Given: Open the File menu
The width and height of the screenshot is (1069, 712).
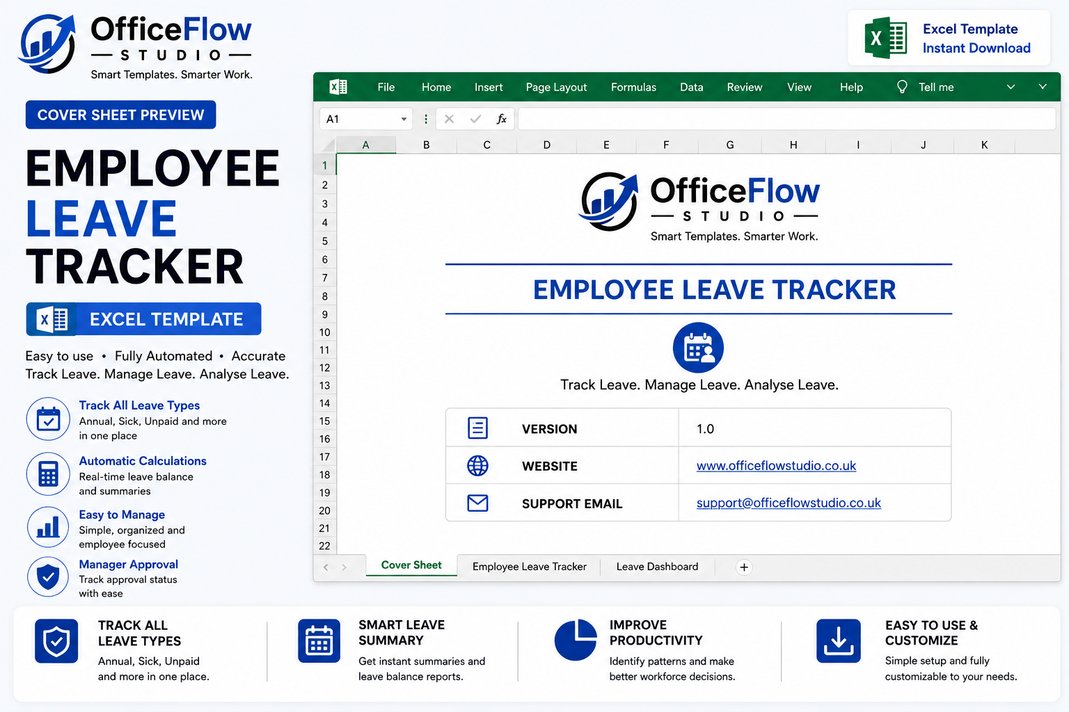Looking at the screenshot, I should point(386,87).
